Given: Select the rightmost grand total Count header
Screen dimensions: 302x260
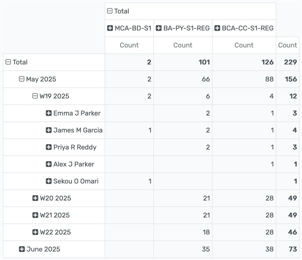Looking at the screenshot, I should [x=287, y=45].
